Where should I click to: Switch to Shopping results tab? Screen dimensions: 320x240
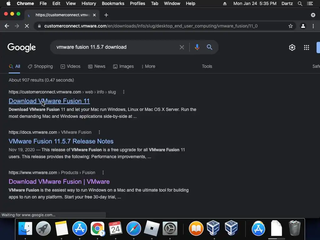click(x=40, y=66)
